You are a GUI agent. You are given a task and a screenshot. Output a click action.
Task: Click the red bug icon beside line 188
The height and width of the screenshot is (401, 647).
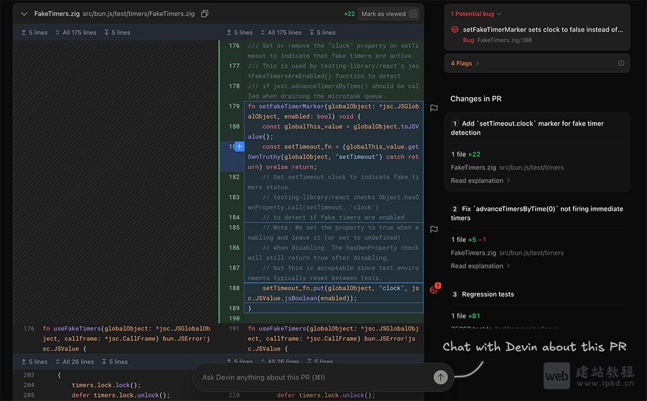coord(434,289)
